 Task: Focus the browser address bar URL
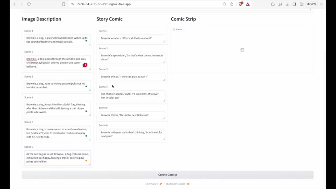[104, 4]
